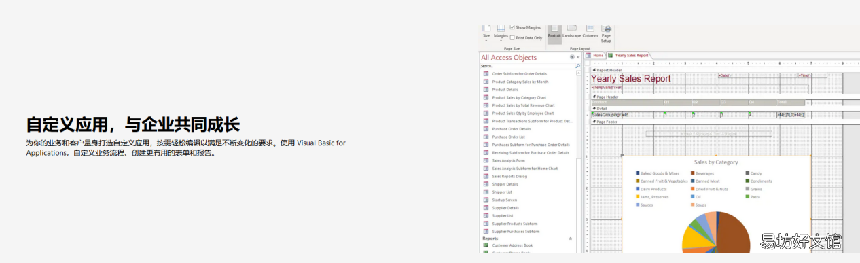Click the Dairy Products legend entry
Viewport: 860px width, 263px height.
651,189
